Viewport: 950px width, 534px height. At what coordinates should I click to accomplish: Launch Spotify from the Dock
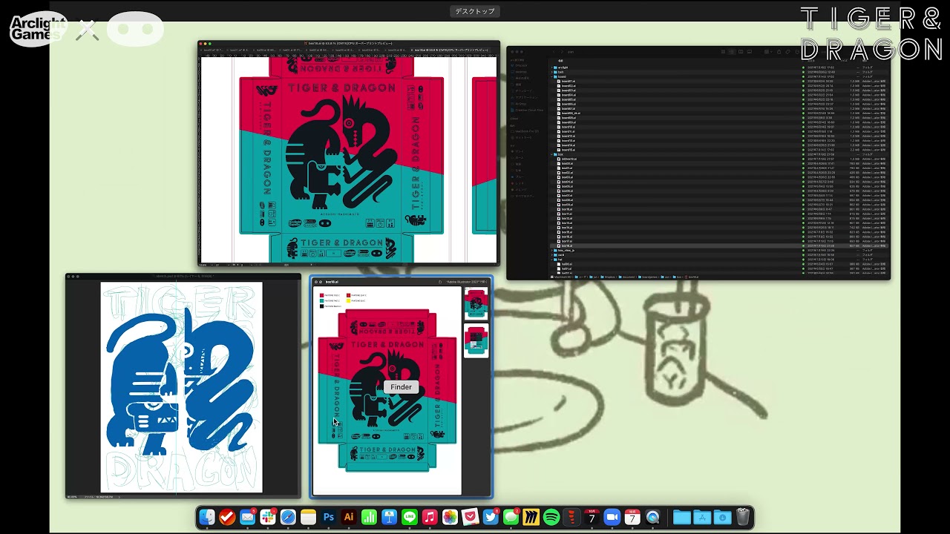(551, 517)
